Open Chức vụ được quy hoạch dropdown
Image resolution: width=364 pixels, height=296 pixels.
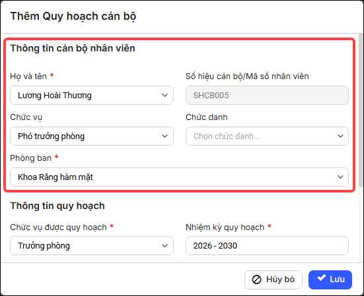tap(92, 245)
